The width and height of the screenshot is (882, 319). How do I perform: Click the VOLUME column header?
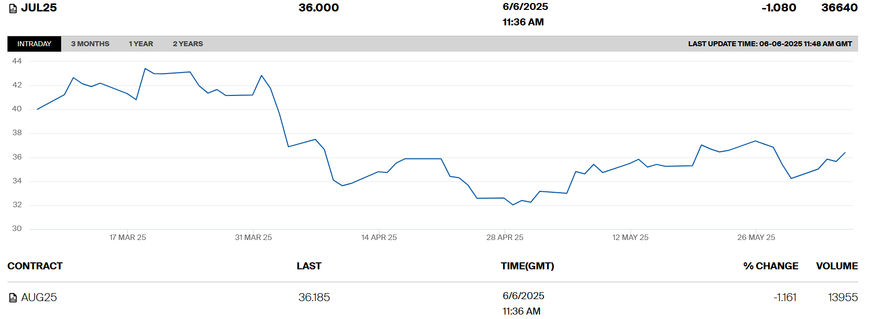[x=837, y=266]
